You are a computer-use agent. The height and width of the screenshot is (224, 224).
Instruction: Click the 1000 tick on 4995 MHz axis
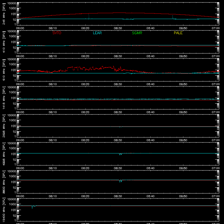coord(13,148)
